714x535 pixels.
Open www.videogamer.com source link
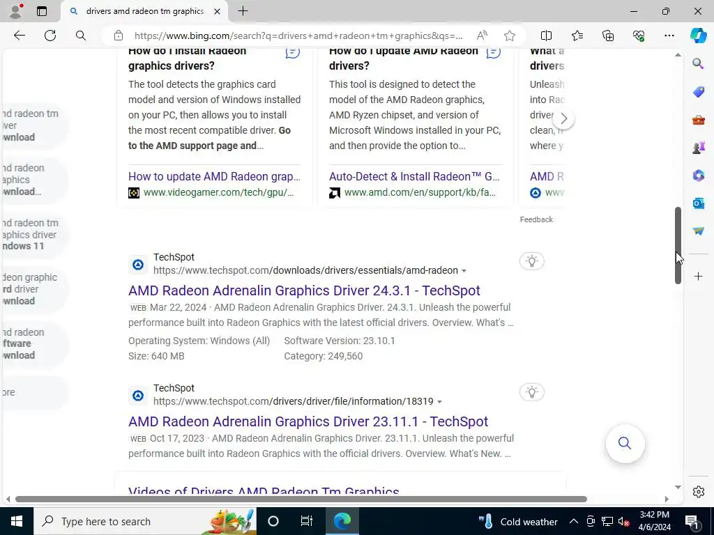coord(218,192)
